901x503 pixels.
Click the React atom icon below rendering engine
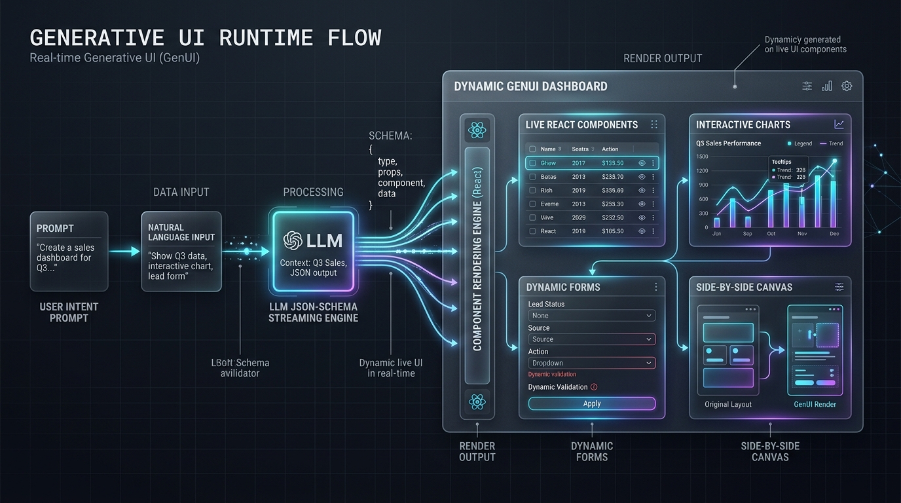[x=477, y=401]
